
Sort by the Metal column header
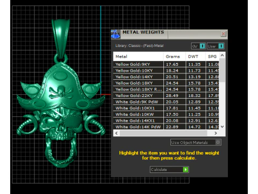[138, 57]
